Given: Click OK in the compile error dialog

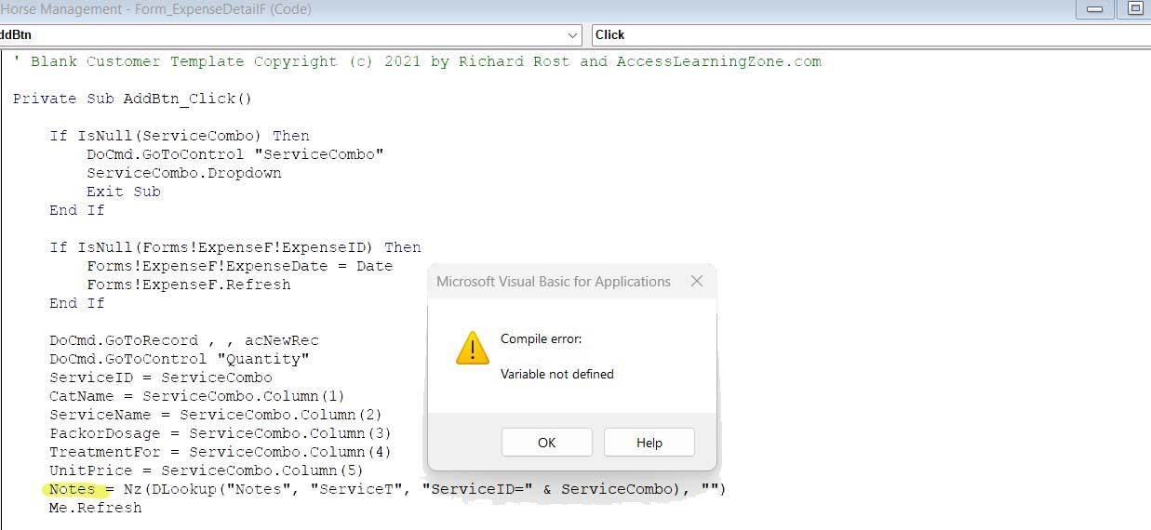Looking at the screenshot, I should [546, 443].
